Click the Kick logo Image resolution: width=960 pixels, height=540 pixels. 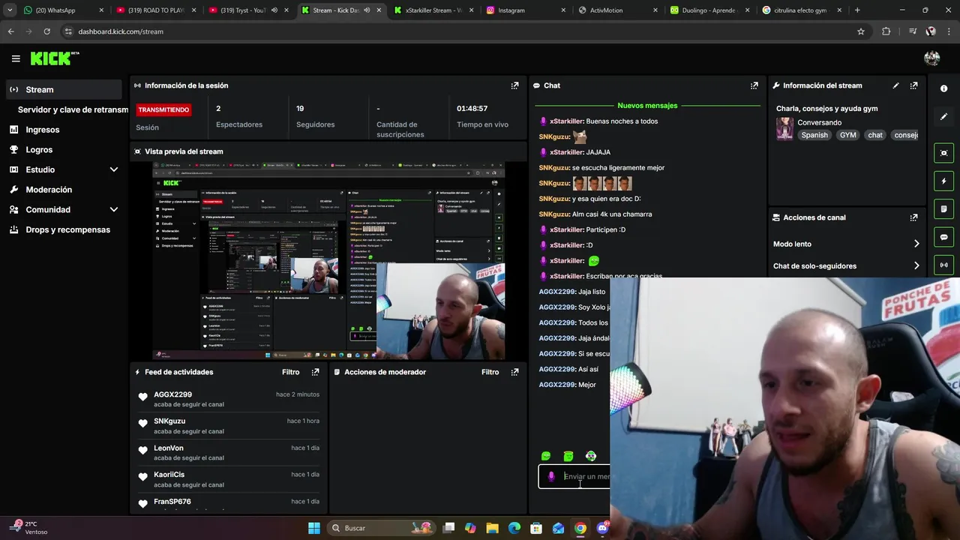(x=54, y=58)
